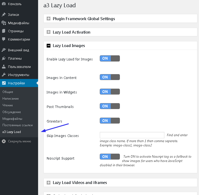Click the Настройки sliders icon

[x=4, y=83]
